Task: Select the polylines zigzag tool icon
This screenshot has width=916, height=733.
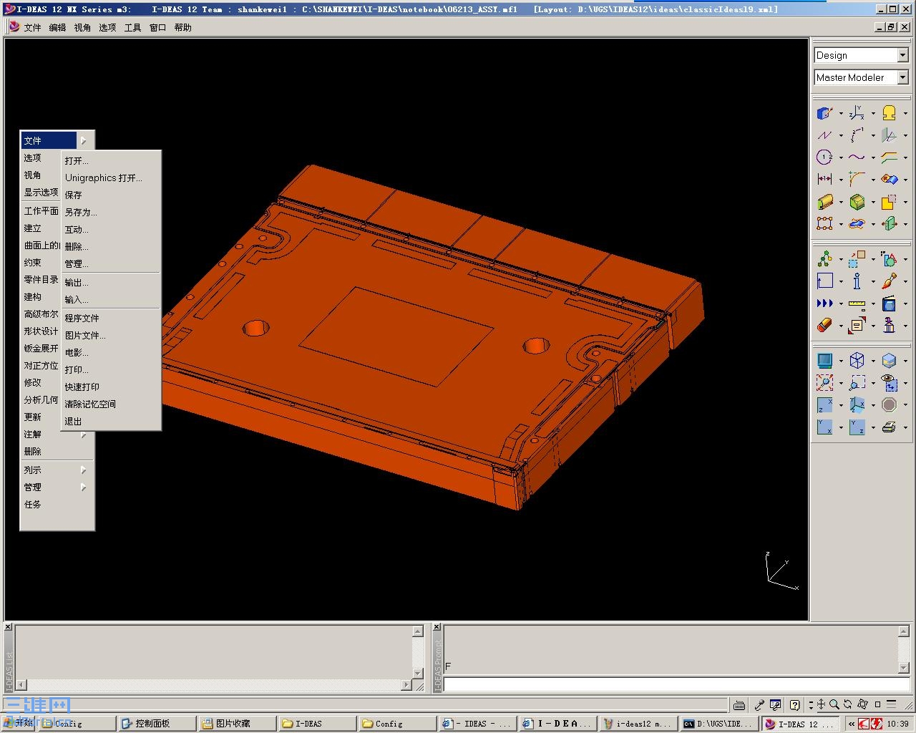Action: click(824, 135)
